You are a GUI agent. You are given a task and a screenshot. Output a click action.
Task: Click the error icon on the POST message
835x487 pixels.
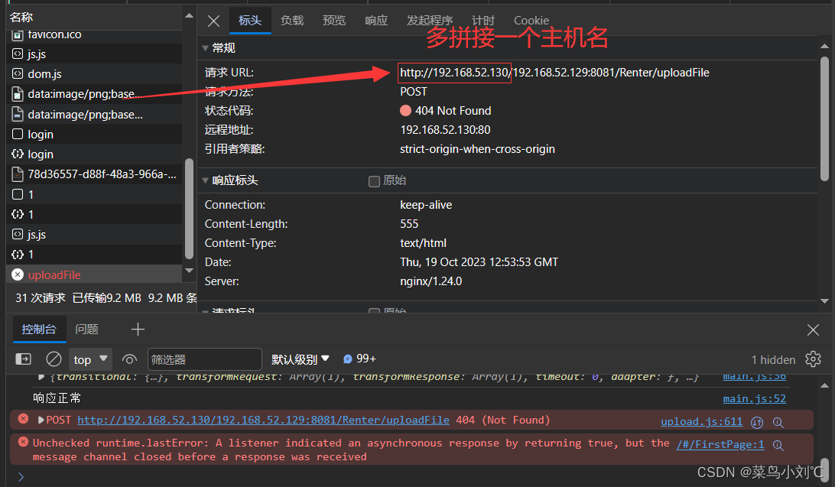click(x=22, y=418)
